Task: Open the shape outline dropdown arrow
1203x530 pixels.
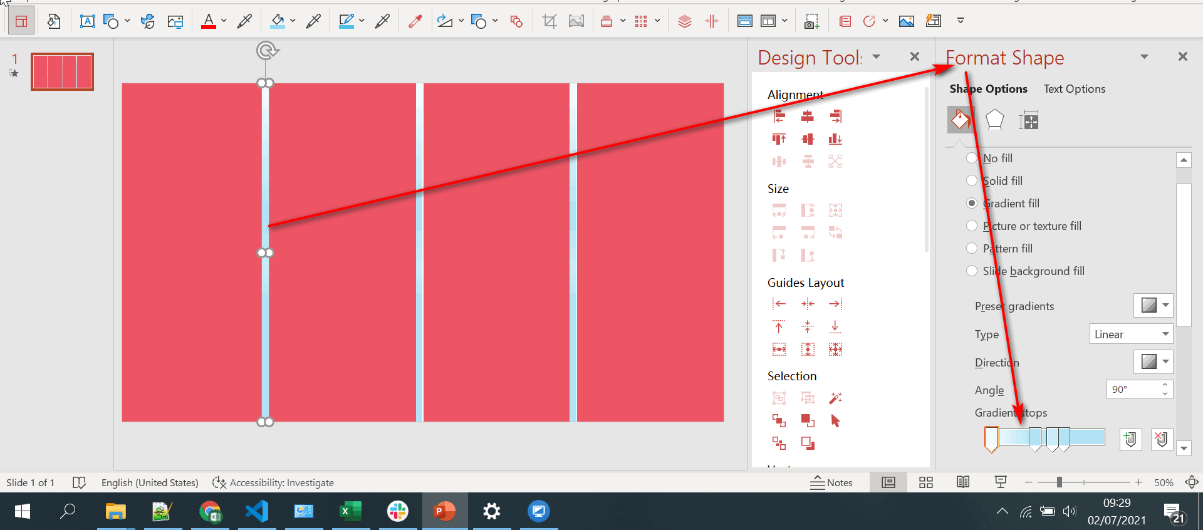Action: (362, 21)
